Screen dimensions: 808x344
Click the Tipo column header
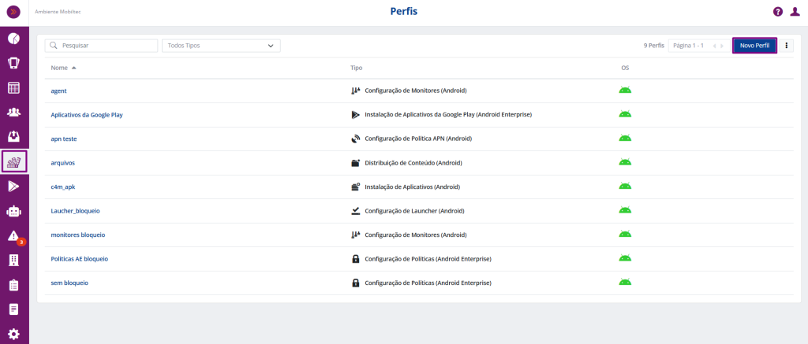357,68
